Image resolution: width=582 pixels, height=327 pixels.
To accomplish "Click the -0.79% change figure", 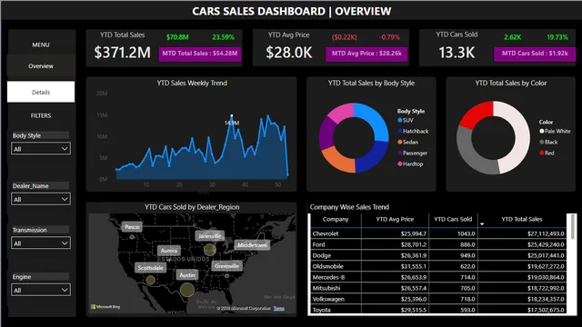I will [x=389, y=37].
